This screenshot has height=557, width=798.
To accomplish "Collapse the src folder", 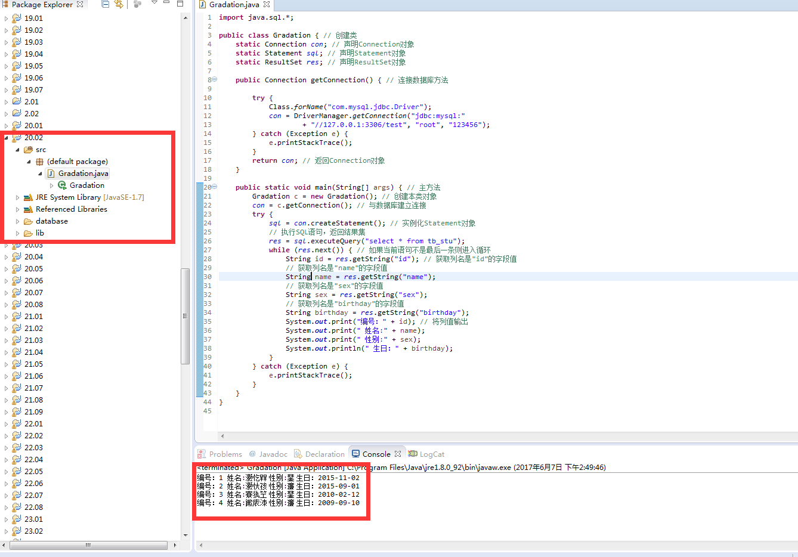I will [x=17, y=150].
